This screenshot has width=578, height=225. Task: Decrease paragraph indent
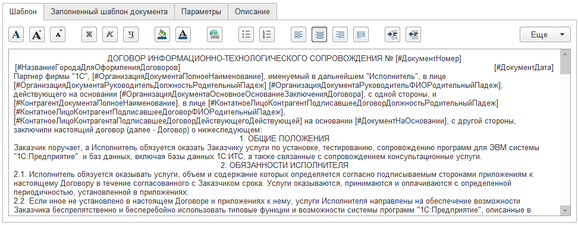[413, 34]
